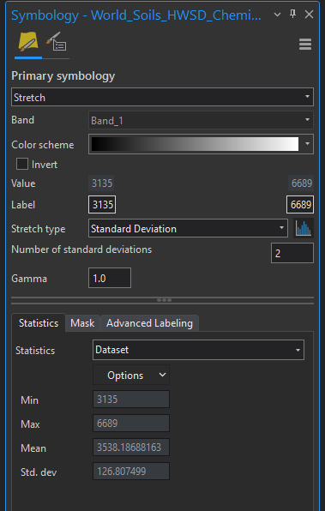Click the maximum Value box 6689
The width and height of the screenshot is (325, 511).
[301, 183]
